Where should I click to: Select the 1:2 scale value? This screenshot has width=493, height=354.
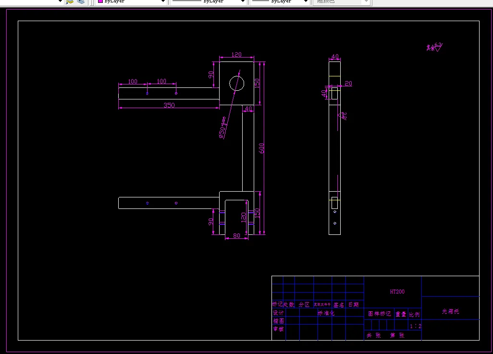pos(415,326)
